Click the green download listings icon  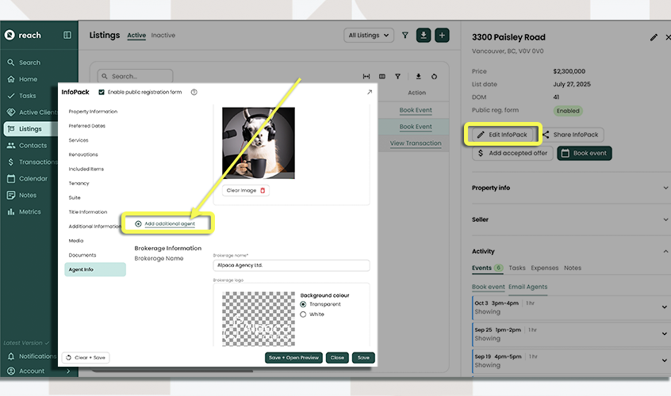(x=424, y=36)
